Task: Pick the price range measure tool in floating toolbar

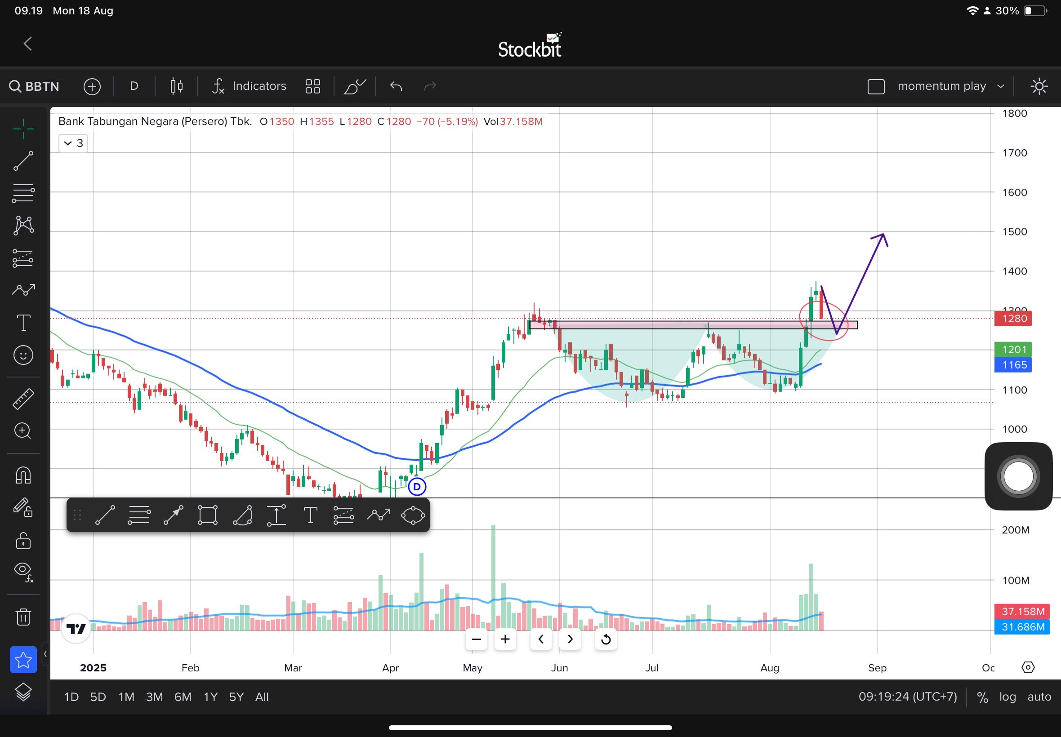Action: click(x=276, y=515)
